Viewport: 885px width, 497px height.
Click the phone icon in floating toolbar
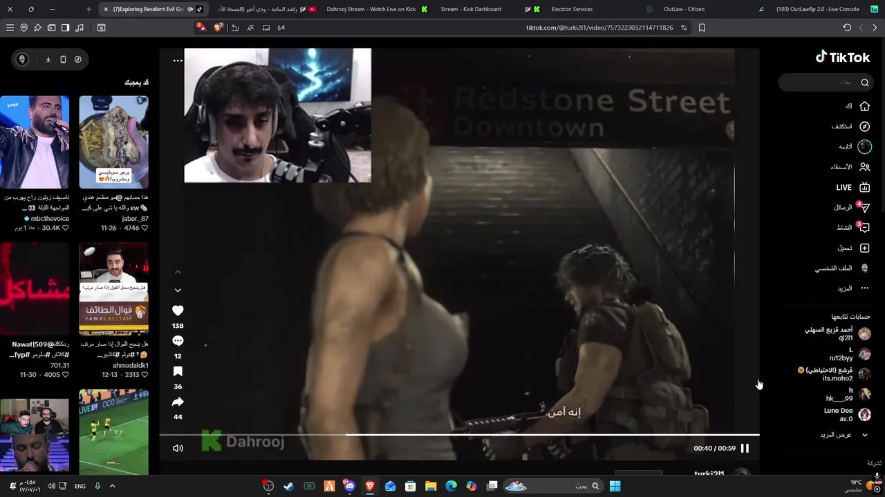coord(63,59)
